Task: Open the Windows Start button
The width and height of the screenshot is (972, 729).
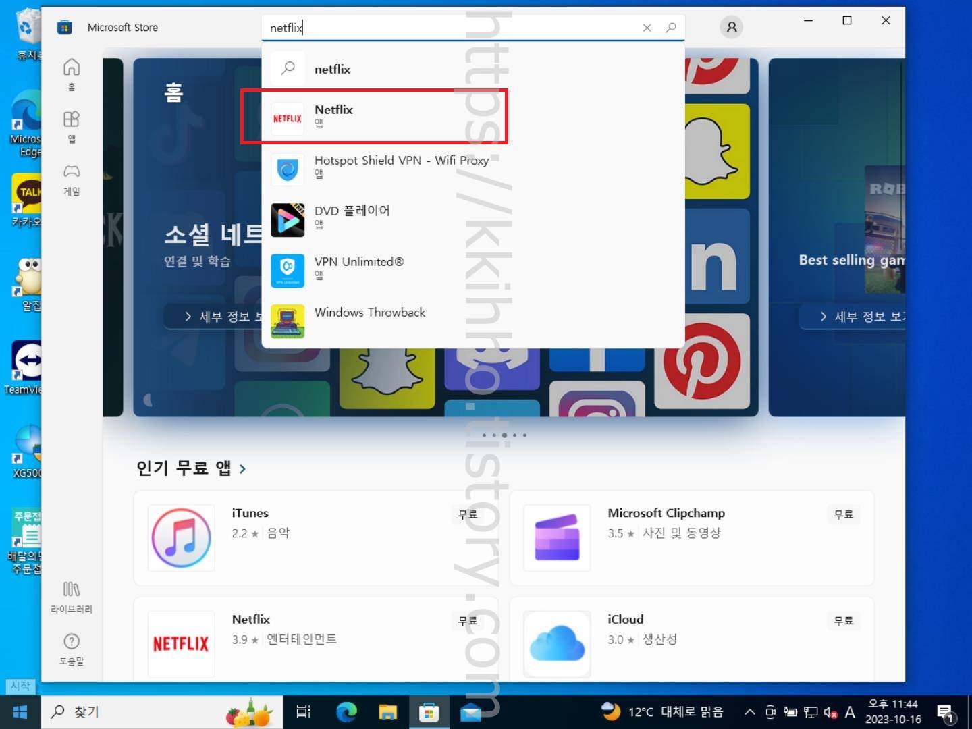Action: tap(20, 712)
